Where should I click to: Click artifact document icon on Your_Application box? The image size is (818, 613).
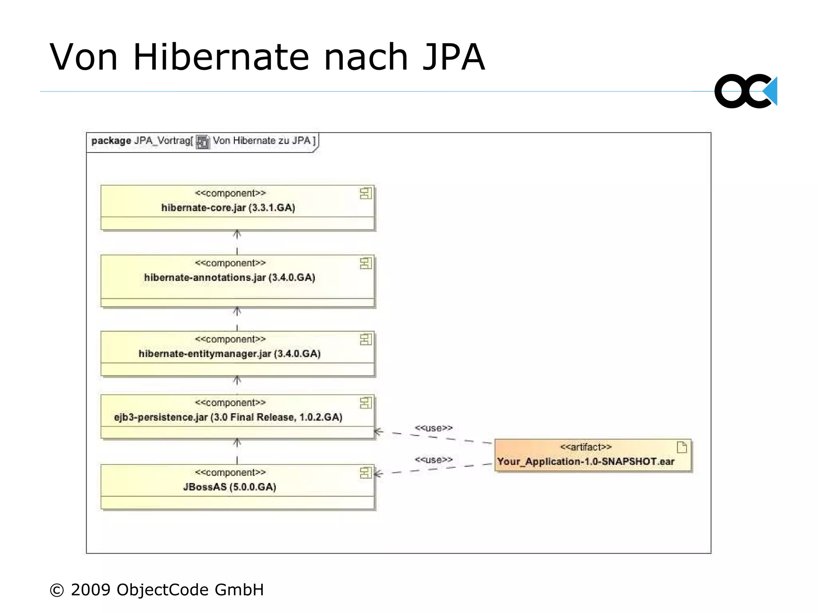click(682, 447)
